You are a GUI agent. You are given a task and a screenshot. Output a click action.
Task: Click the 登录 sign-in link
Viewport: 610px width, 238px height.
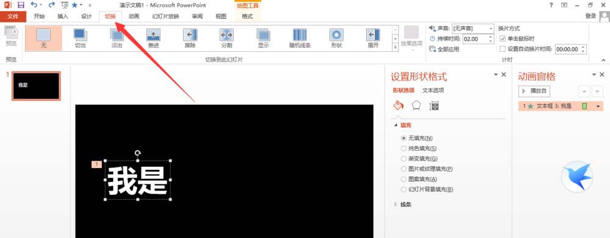[x=591, y=16]
